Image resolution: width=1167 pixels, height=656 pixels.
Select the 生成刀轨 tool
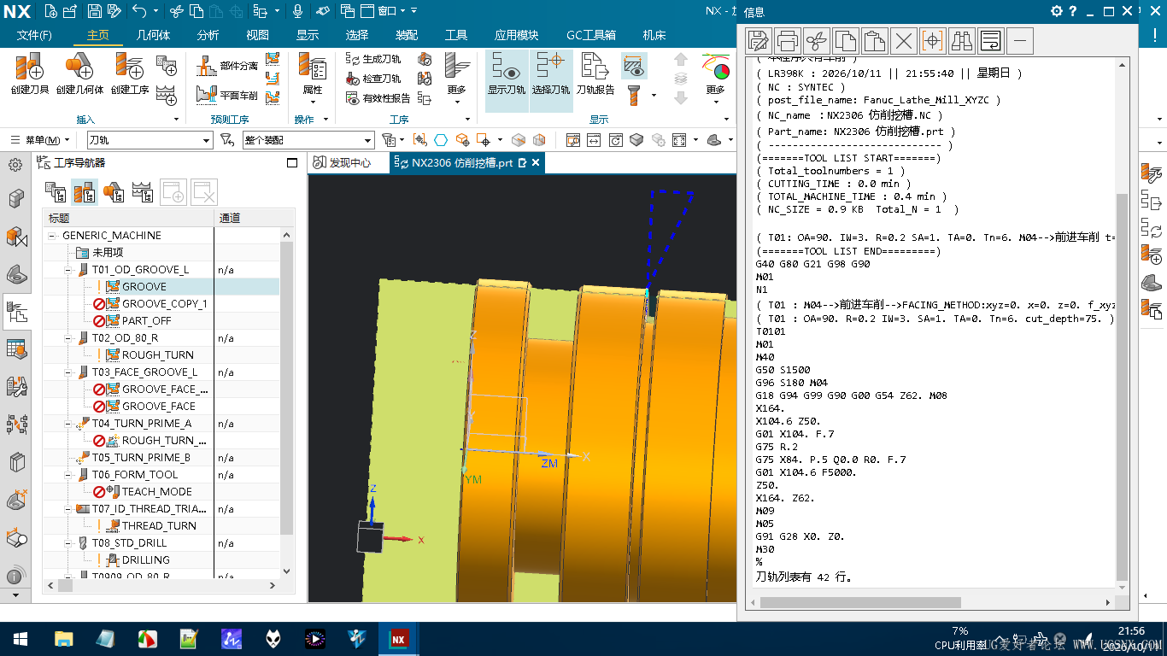(x=373, y=59)
